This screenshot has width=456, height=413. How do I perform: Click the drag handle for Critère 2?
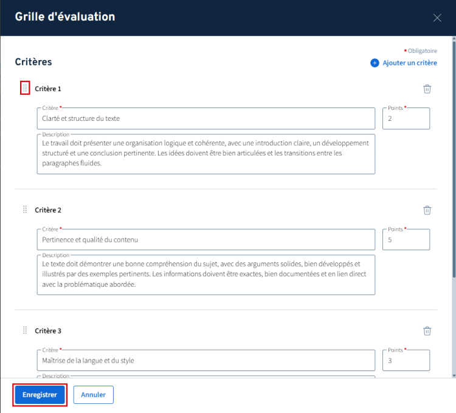(x=25, y=210)
